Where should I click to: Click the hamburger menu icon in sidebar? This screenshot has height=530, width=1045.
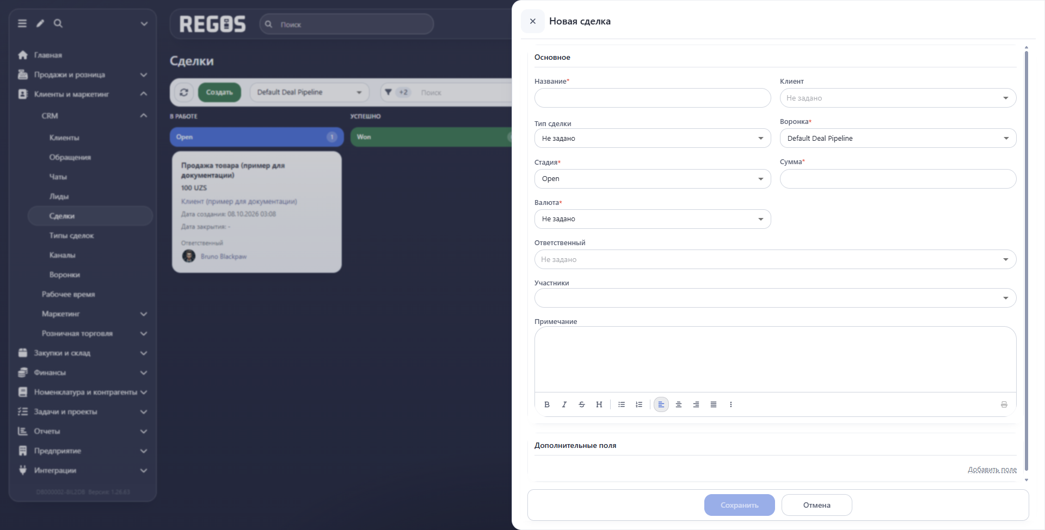tap(22, 23)
